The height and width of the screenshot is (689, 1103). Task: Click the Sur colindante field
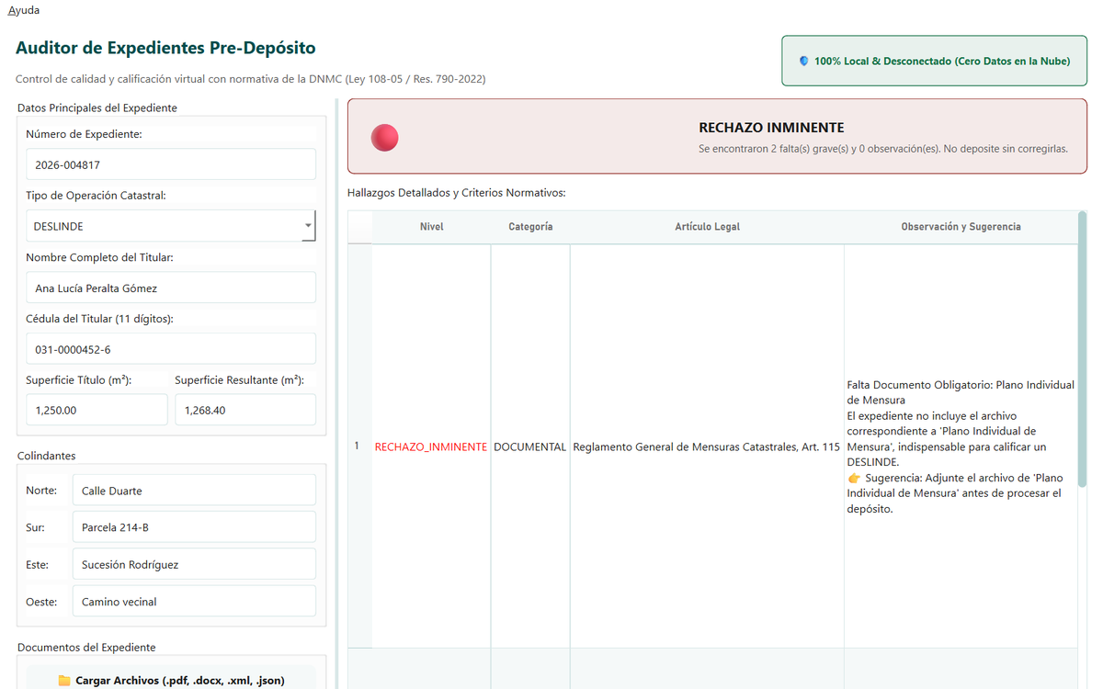coord(194,527)
